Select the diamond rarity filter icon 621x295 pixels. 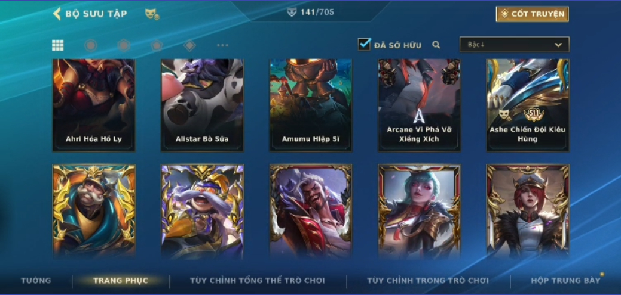(x=189, y=45)
